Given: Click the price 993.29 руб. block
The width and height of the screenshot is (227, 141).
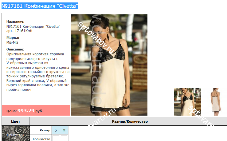Looking at the screenshot, I should coord(30,111).
